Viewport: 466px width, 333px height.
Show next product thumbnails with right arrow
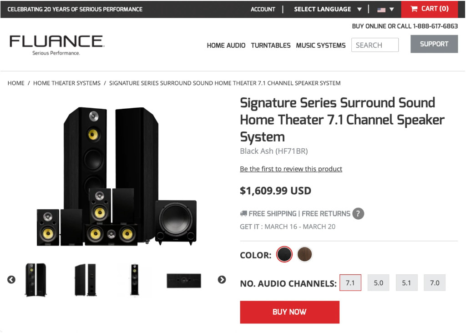[x=222, y=280]
